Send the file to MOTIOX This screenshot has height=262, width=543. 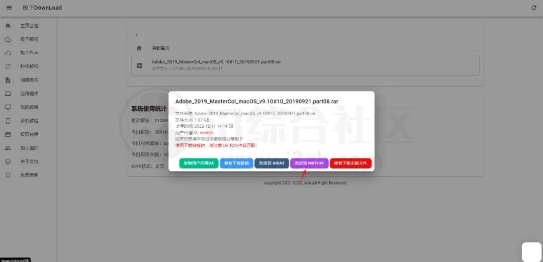point(309,163)
